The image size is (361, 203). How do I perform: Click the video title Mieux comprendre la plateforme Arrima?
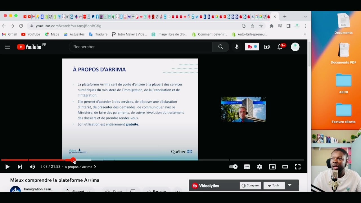point(55,180)
